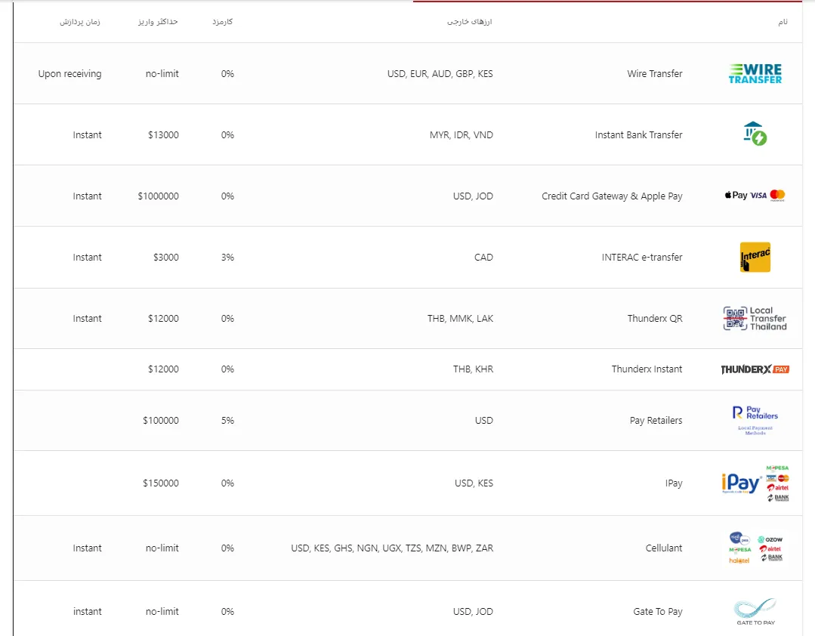This screenshot has height=636, width=815.
Task: Click the Interac yellow logo
Action: click(755, 257)
